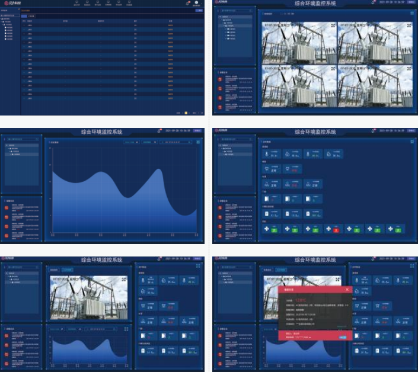Click date range field above large curve chart
Image resolution: width=418 pixels, height=372 pixels.
(x=176, y=142)
